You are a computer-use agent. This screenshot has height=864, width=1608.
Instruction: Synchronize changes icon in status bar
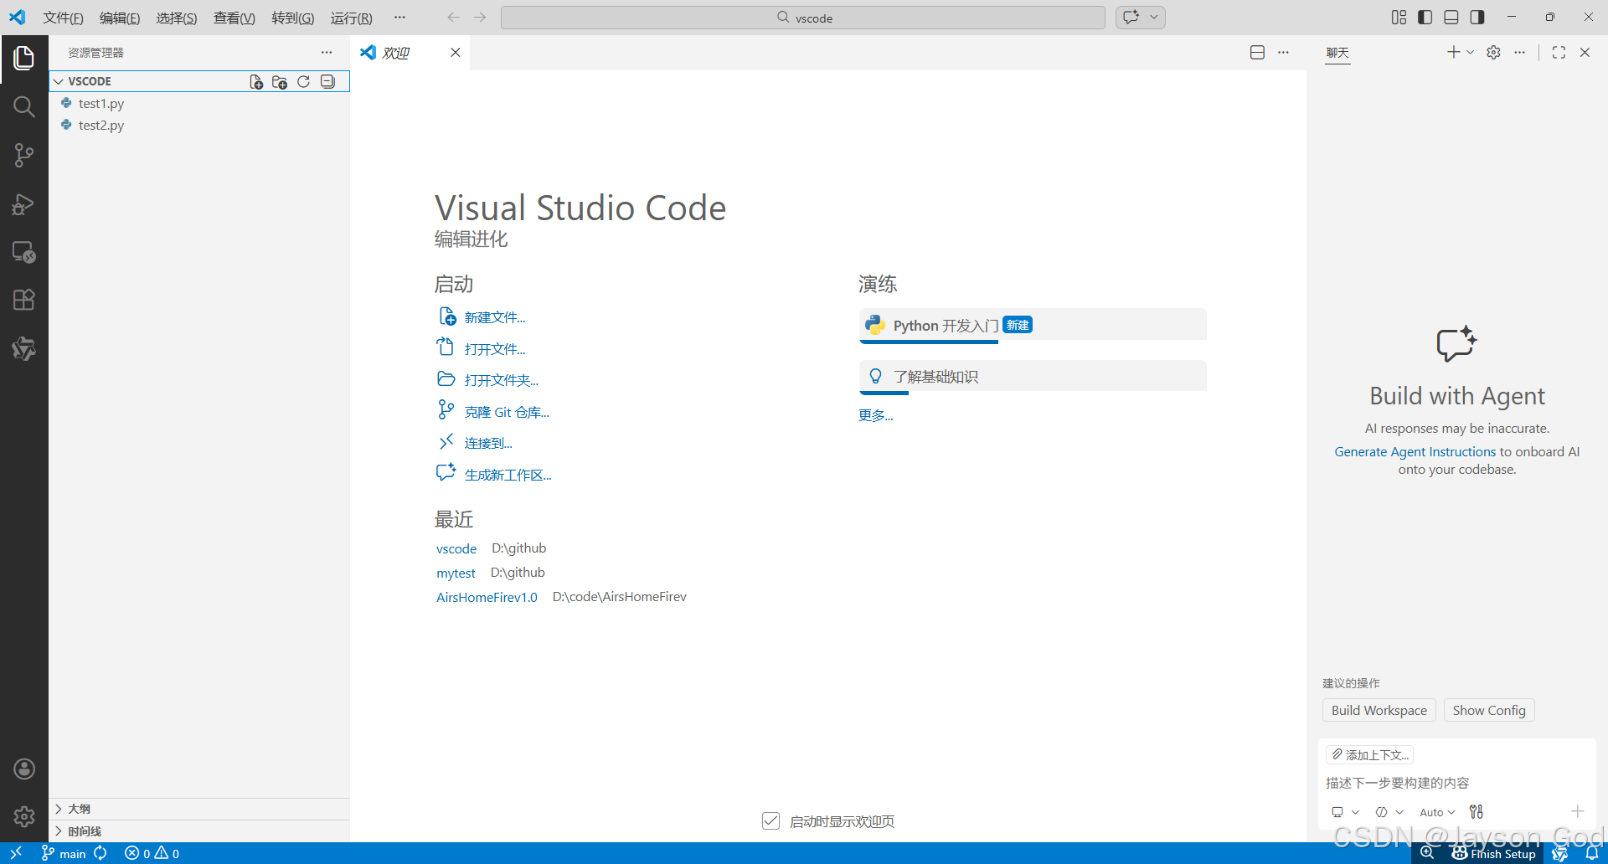click(x=100, y=853)
